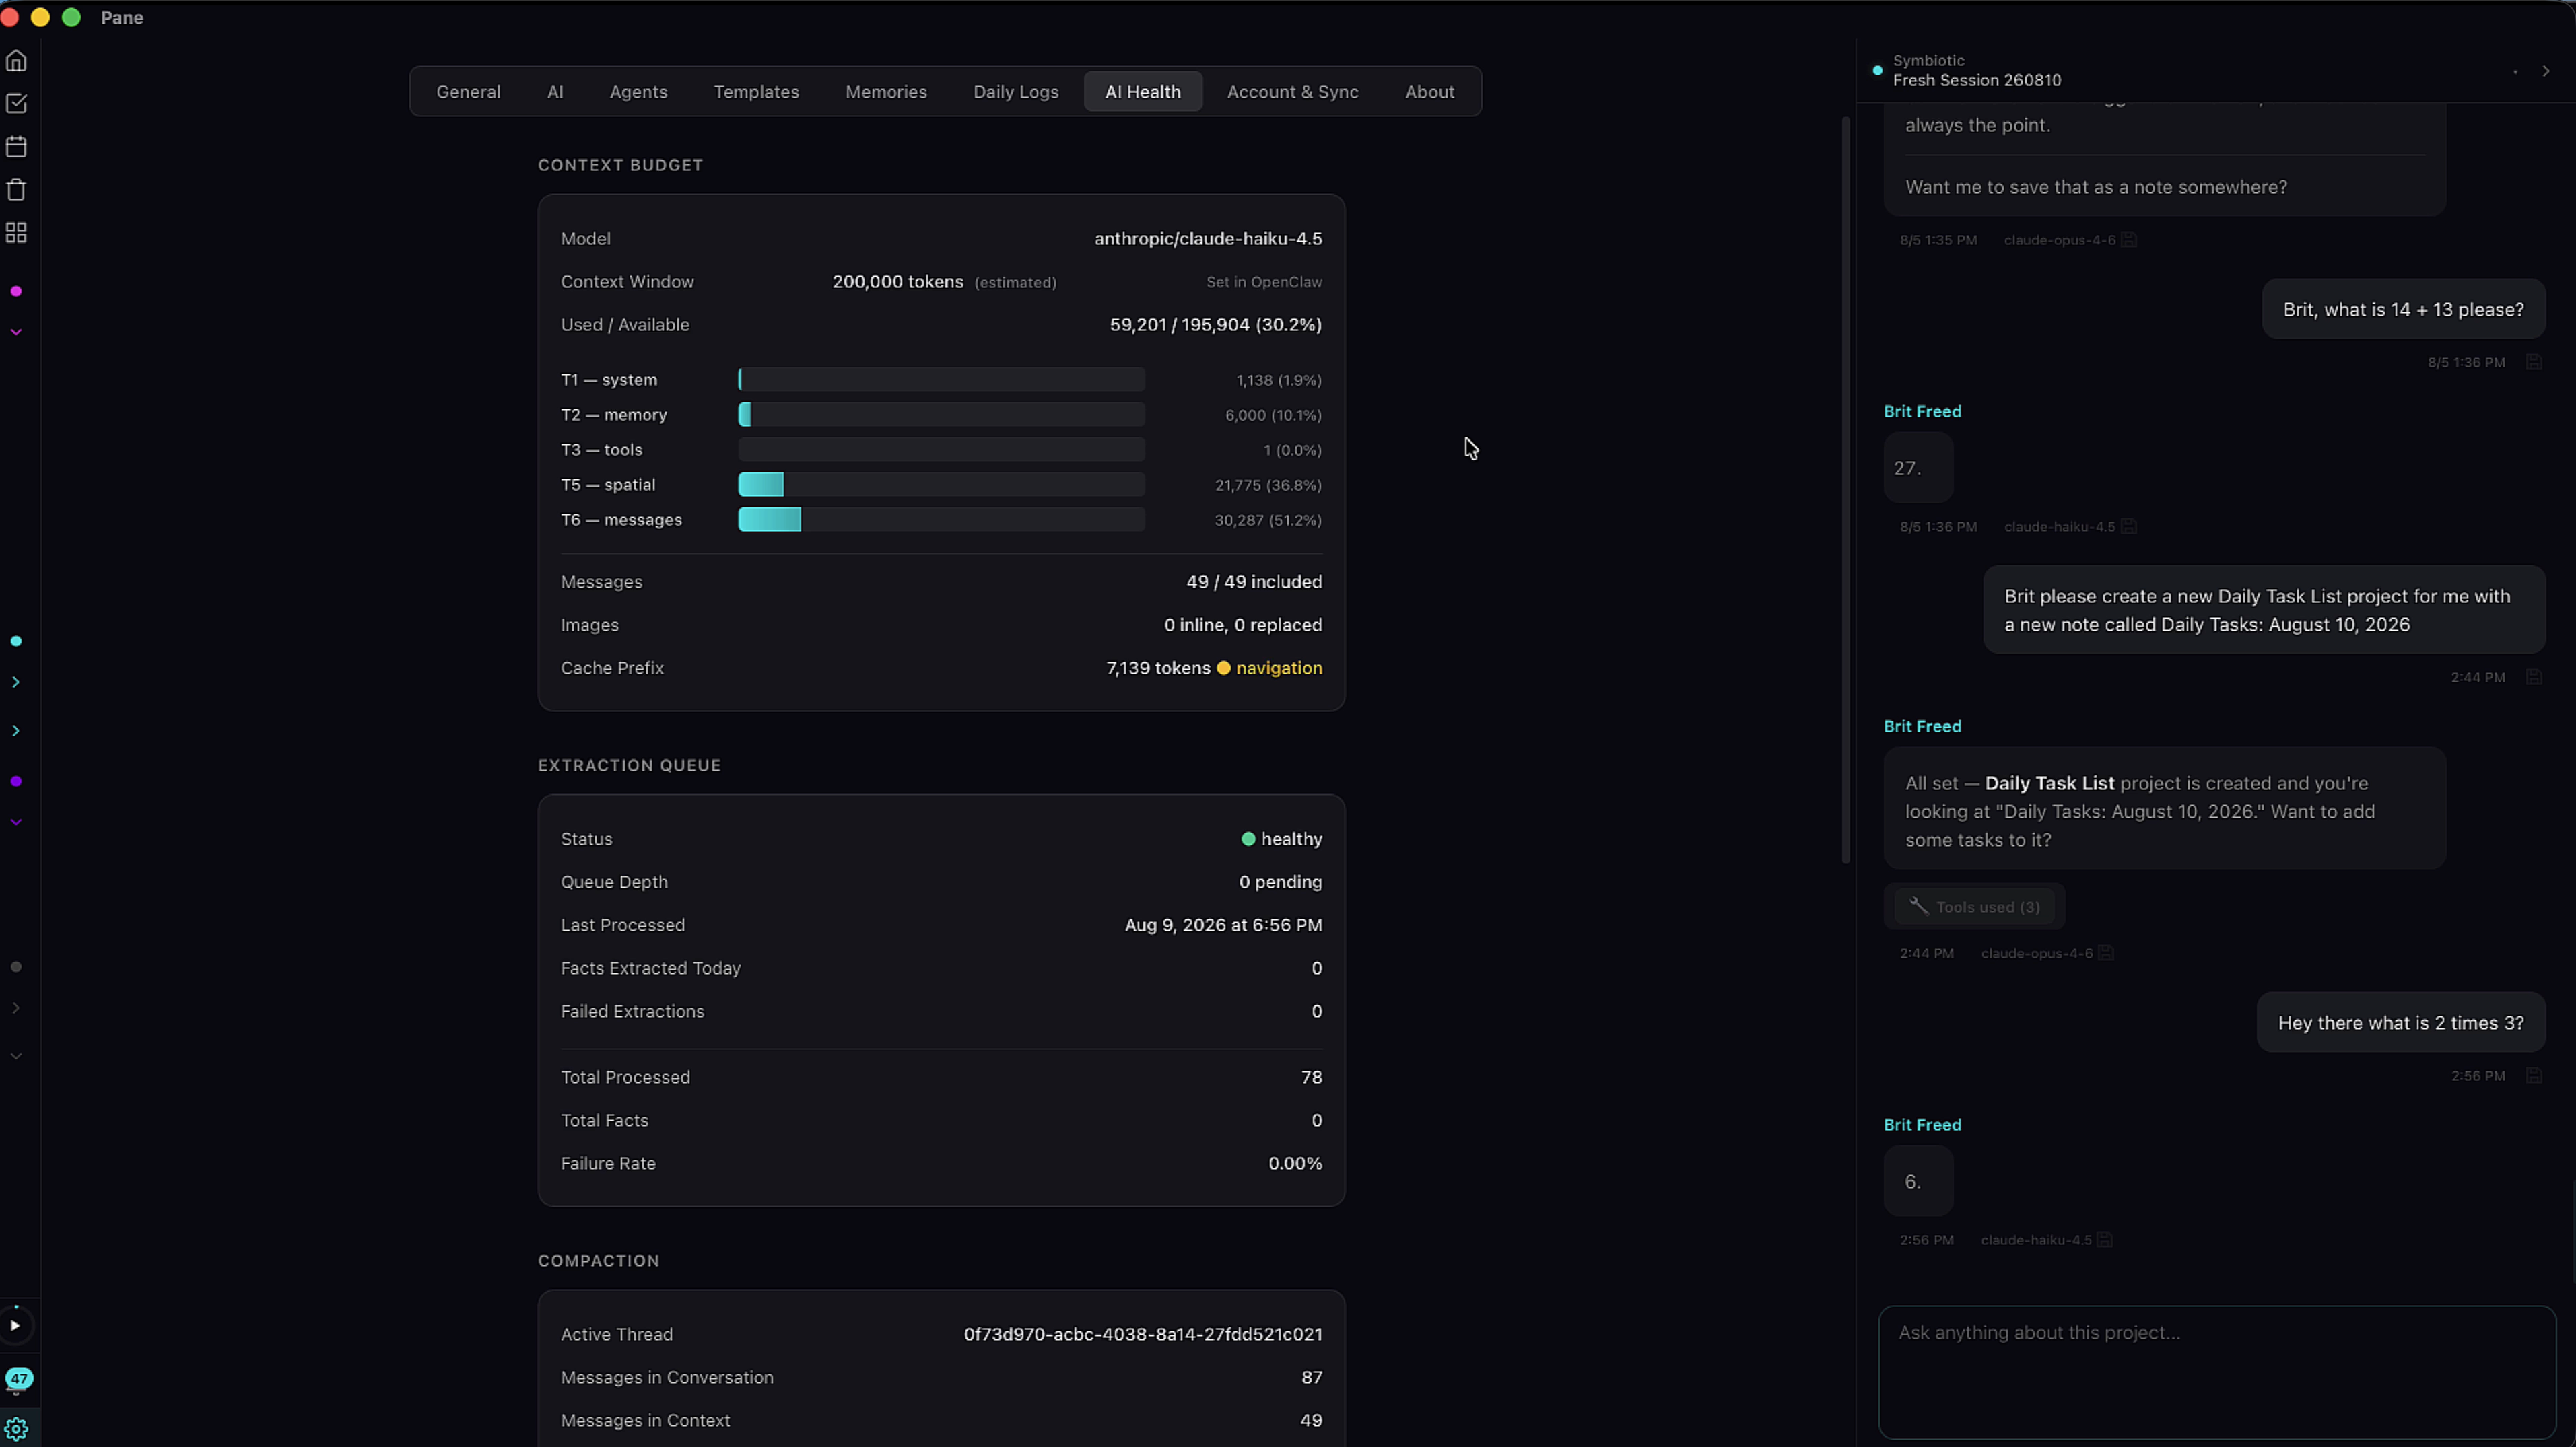Click save icon beside claude-haiku-4.5 at 2:56 PM
This screenshot has height=1447, width=2576.
(2105, 1240)
